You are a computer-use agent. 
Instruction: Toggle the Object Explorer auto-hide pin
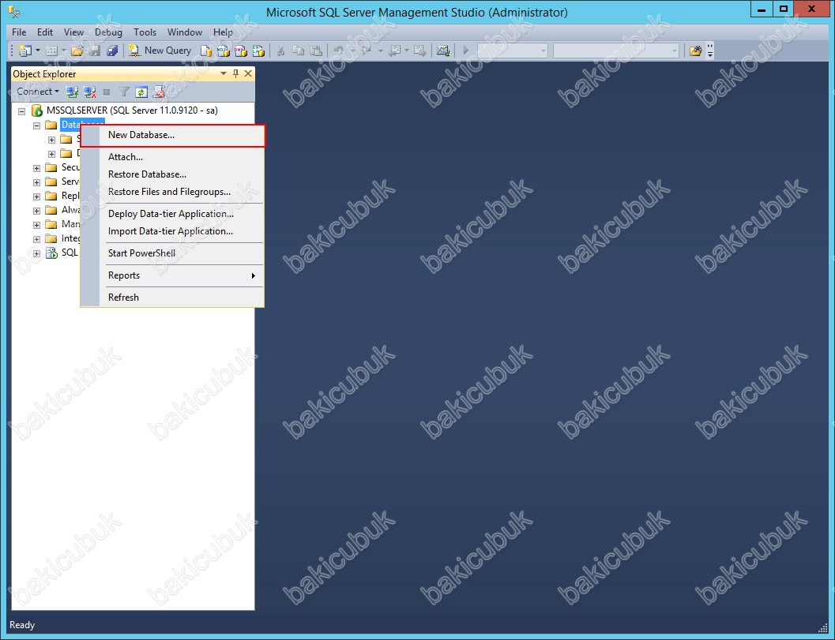click(235, 73)
